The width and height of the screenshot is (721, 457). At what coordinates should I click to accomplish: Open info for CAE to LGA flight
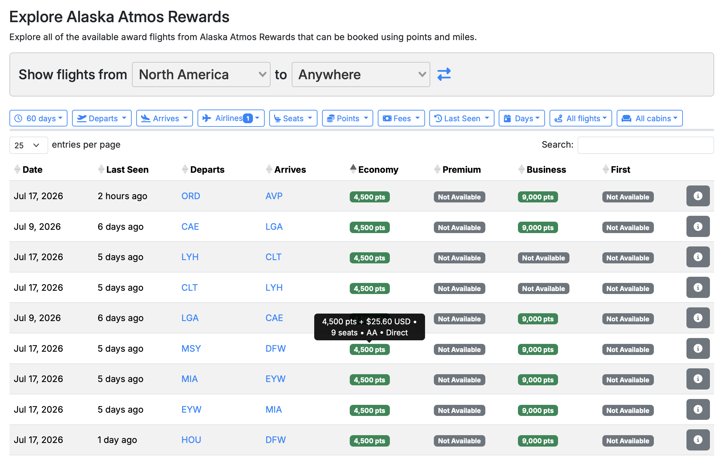(698, 227)
